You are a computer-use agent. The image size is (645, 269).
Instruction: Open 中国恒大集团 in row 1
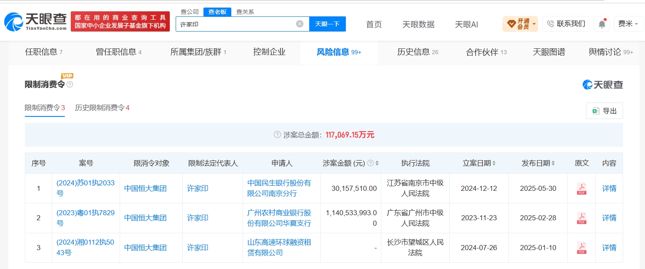click(145, 188)
